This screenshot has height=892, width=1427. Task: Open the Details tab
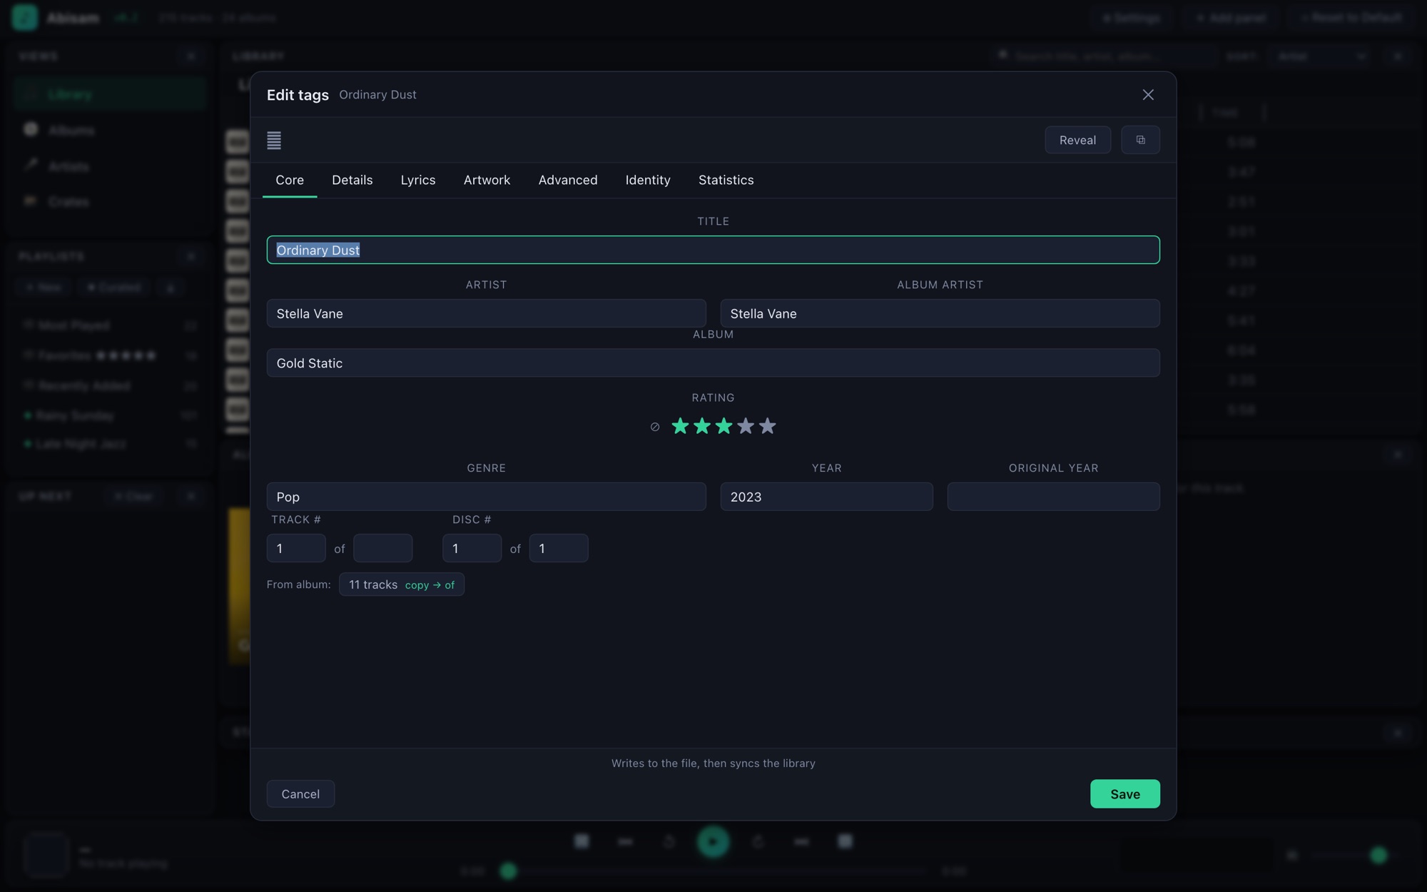click(352, 180)
